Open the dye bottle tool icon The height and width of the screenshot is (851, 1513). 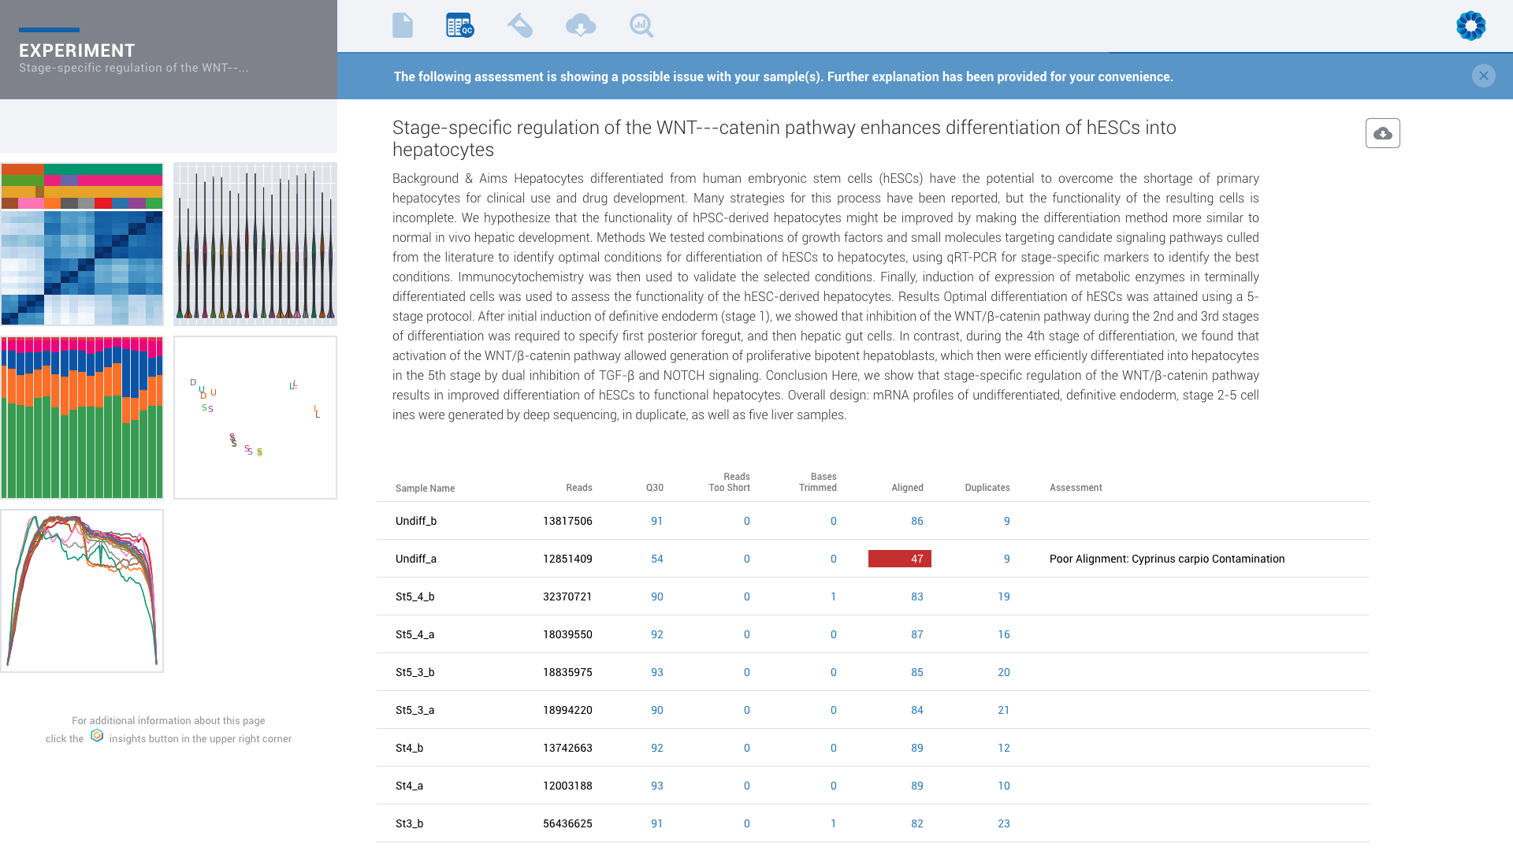pos(520,25)
